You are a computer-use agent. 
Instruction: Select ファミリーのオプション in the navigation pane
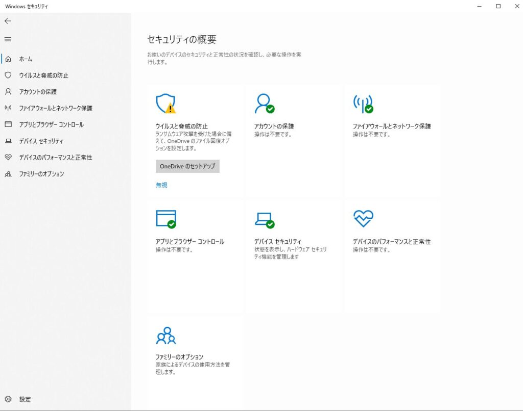point(41,174)
